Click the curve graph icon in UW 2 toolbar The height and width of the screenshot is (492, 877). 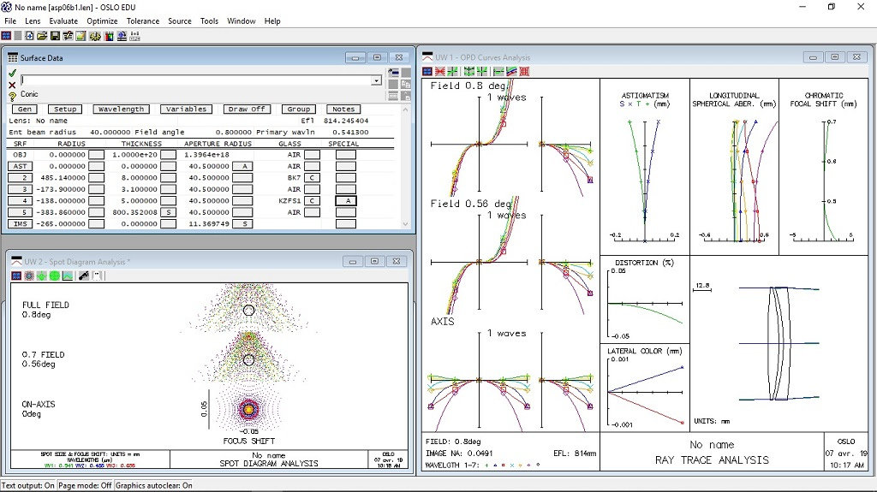point(67,276)
